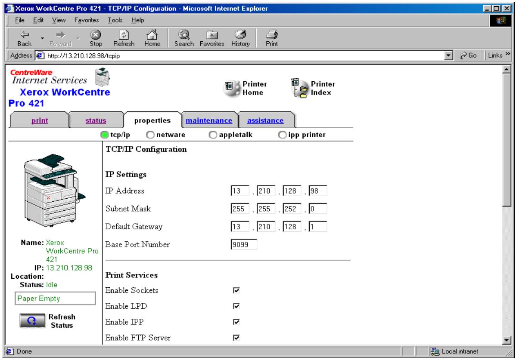Click the Print toolbar icon
This screenshot has width=516, height=360.
[x=272, y=38]
